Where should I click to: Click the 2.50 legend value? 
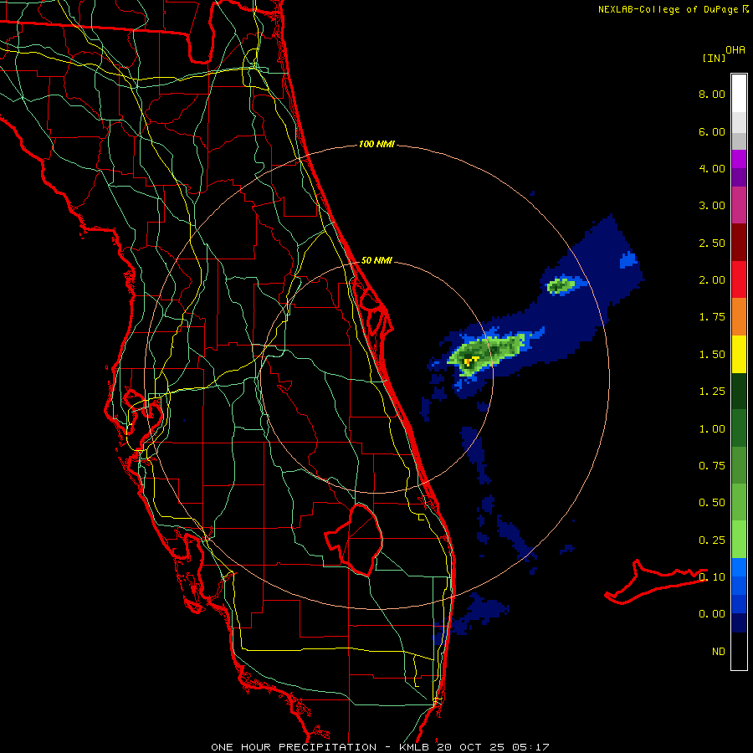(712, 243)
